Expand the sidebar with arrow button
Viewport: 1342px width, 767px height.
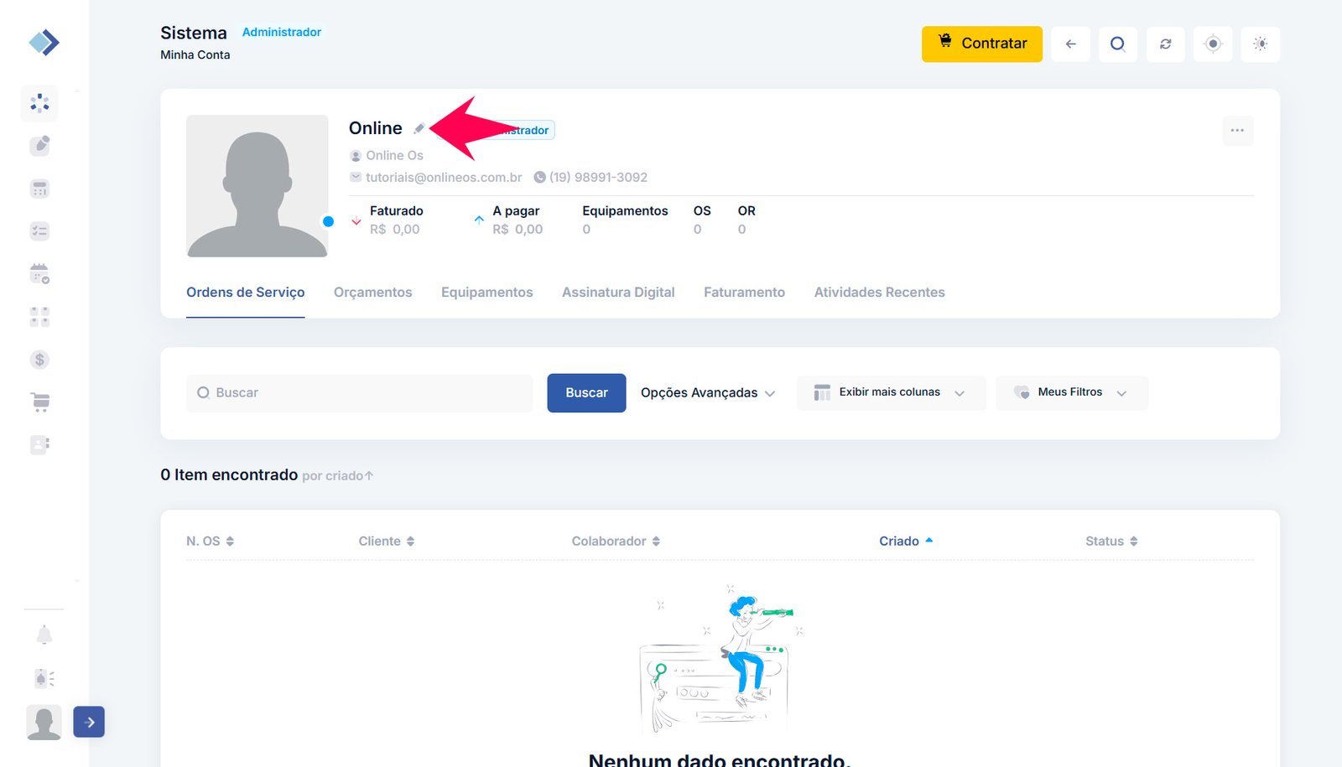[89, 722]
